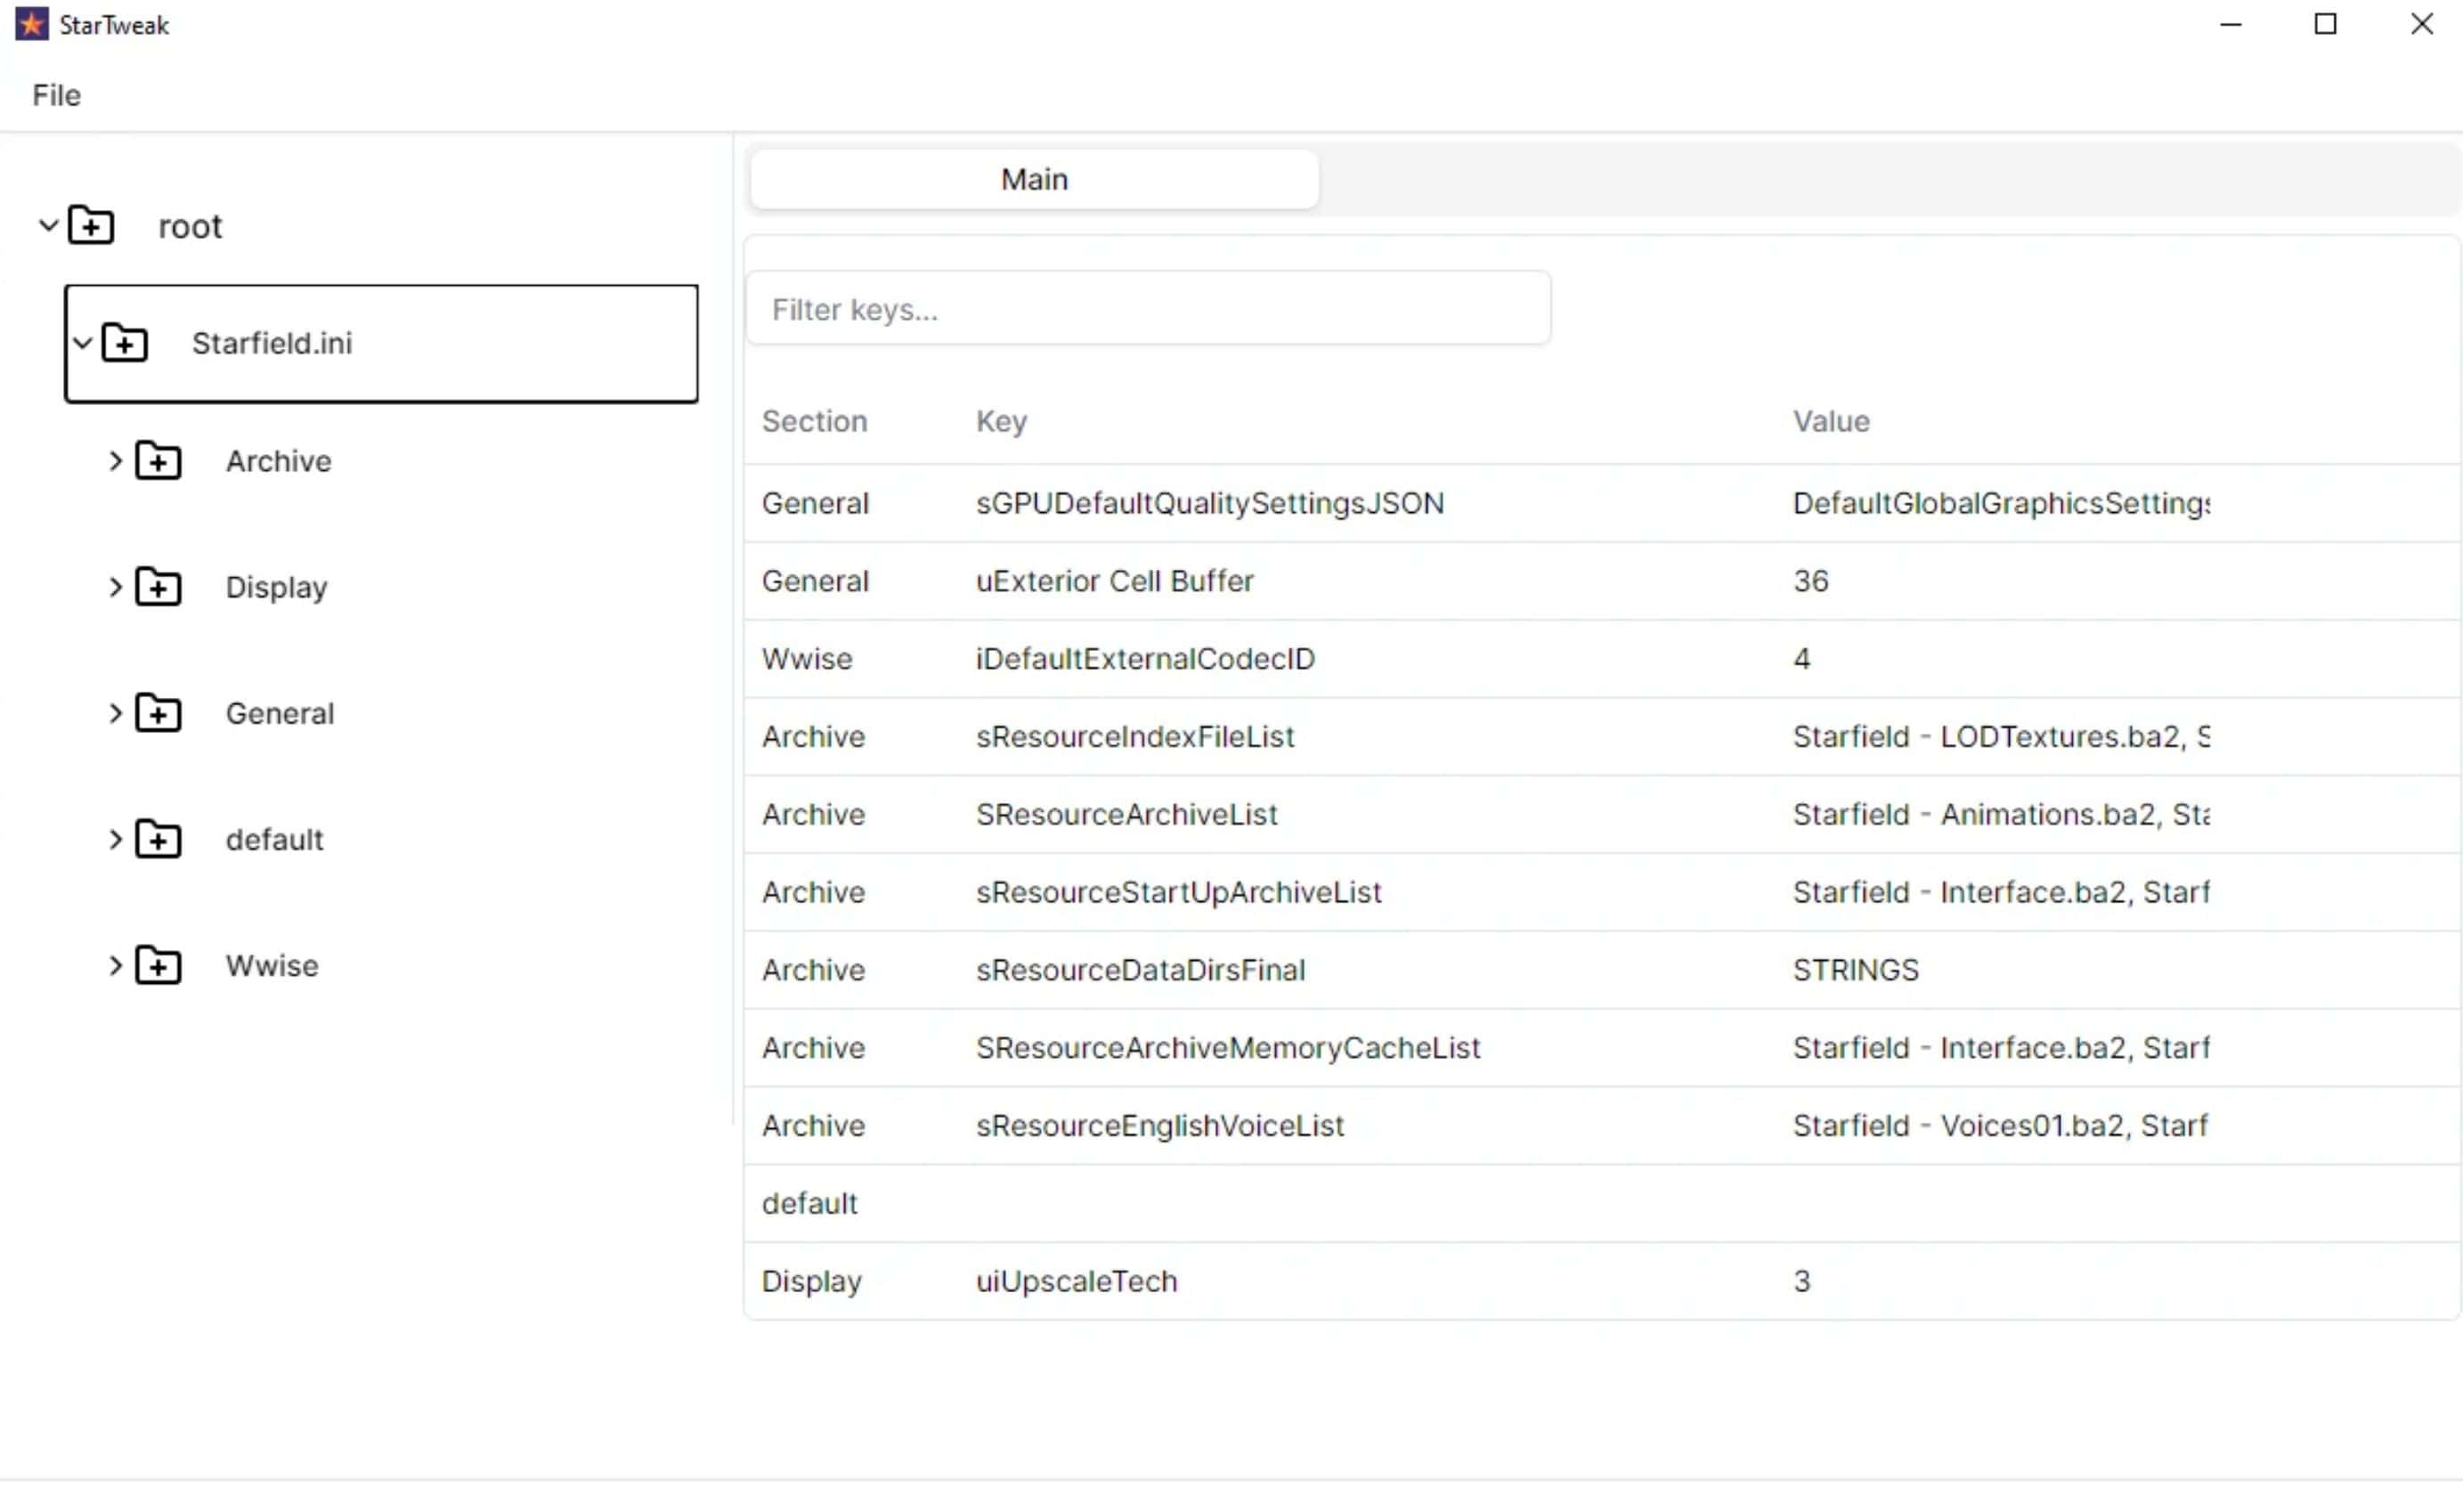This screenshot has width=2463, height=1512.
Task: Expand the Wwise section chevron
Action: (x=115, y=966)
